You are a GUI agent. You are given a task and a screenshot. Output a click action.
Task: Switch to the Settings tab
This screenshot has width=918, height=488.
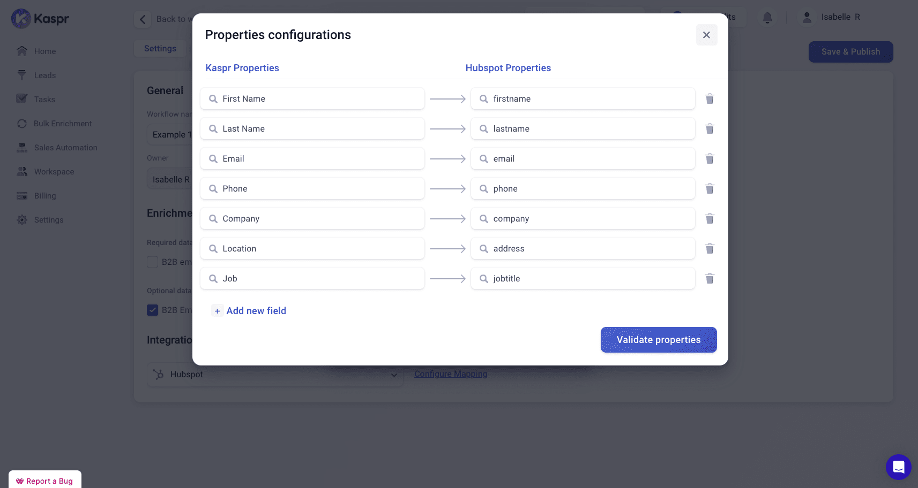tap(160, 48)
